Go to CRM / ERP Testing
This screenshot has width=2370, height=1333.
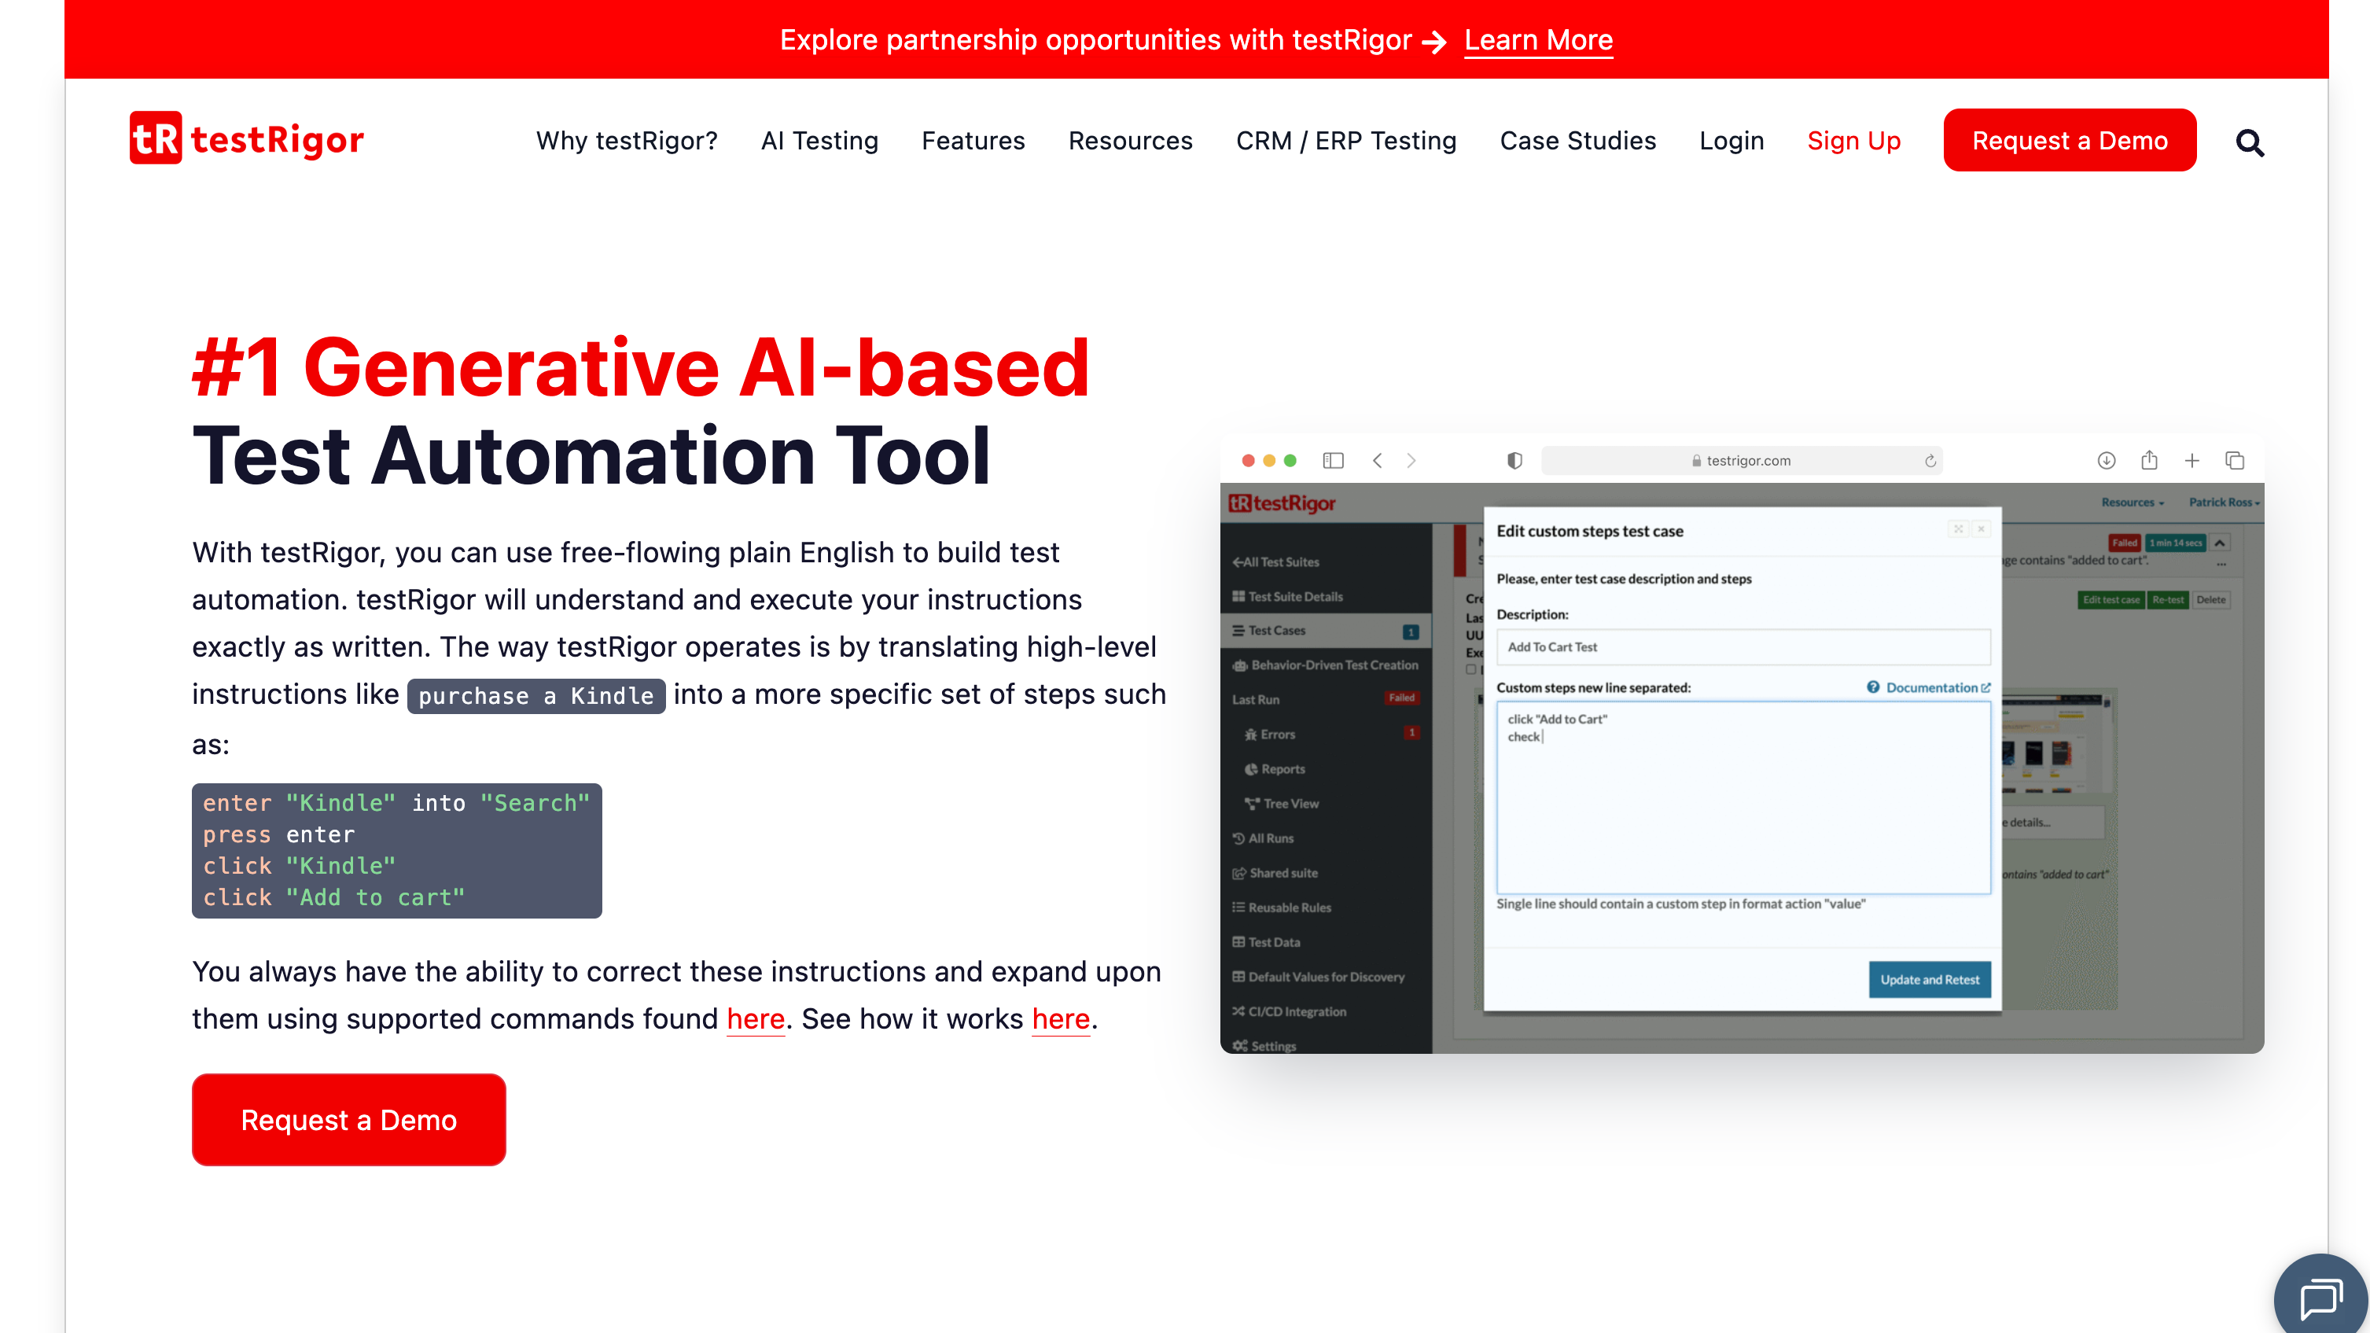[x=1346, y=141]
